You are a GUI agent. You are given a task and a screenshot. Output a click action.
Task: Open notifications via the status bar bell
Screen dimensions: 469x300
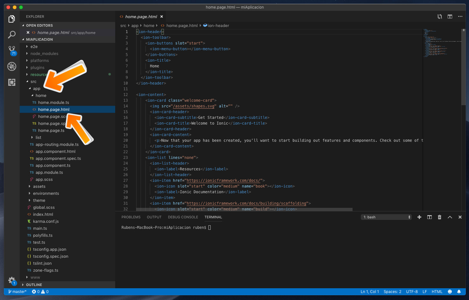(x=459, y=291)
